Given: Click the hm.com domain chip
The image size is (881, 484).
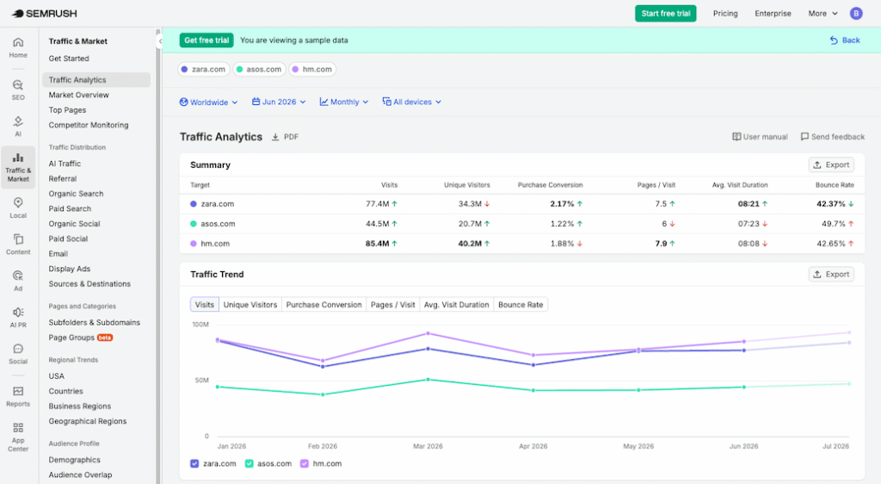Looking at the screenshot, I should [x=311, y=69].
